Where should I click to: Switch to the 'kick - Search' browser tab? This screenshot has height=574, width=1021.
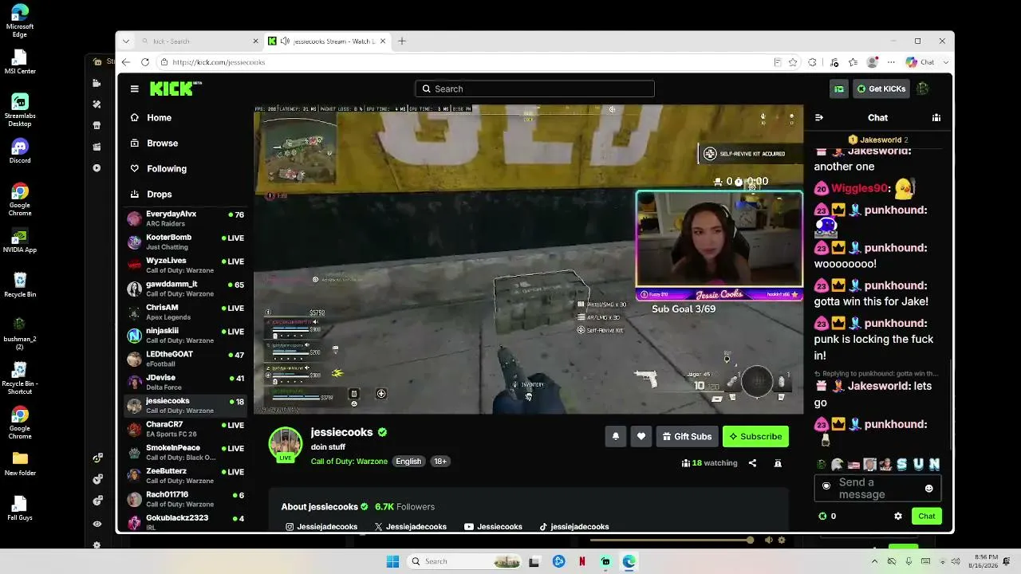coord(199,41)
